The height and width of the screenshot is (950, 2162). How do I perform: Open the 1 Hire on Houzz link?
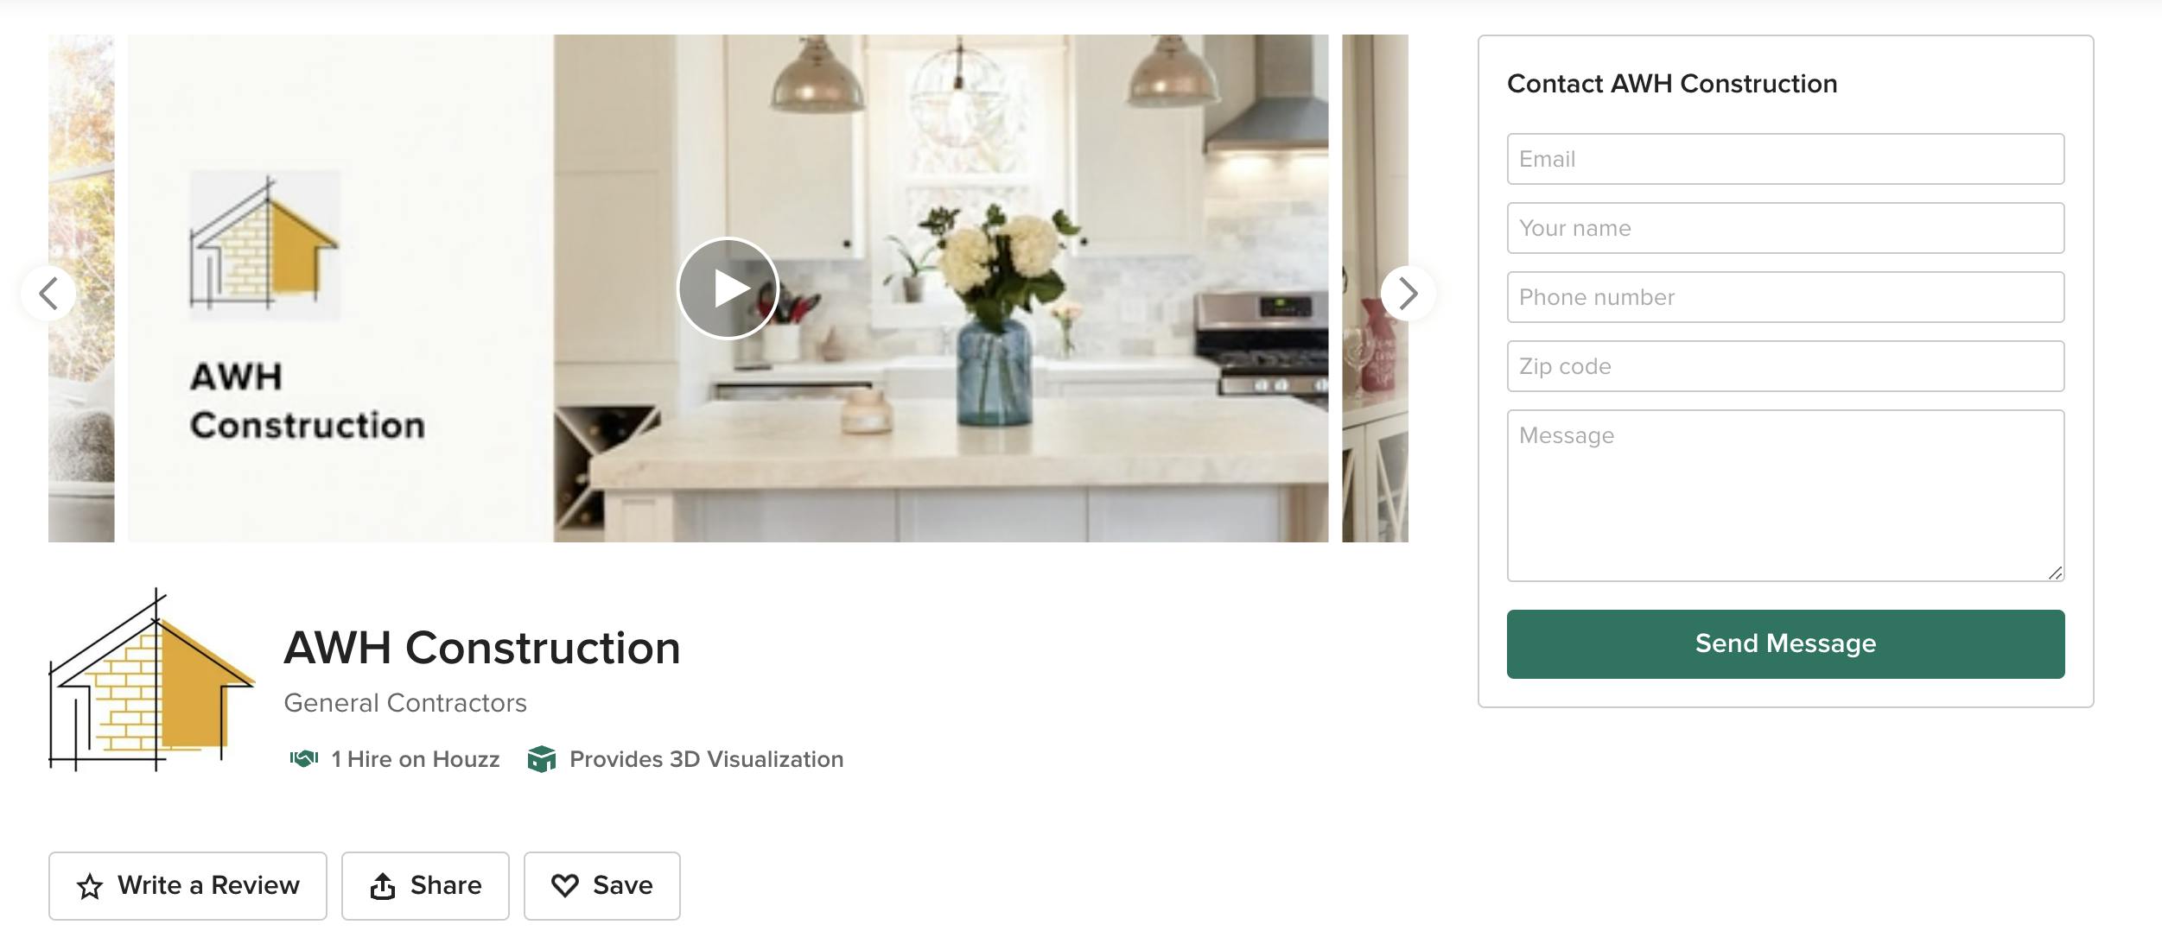(x=415, y=759)
